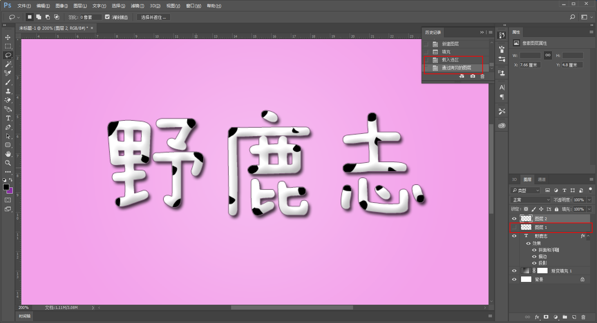Hide the 背景 layer

[x=514, y=280]
